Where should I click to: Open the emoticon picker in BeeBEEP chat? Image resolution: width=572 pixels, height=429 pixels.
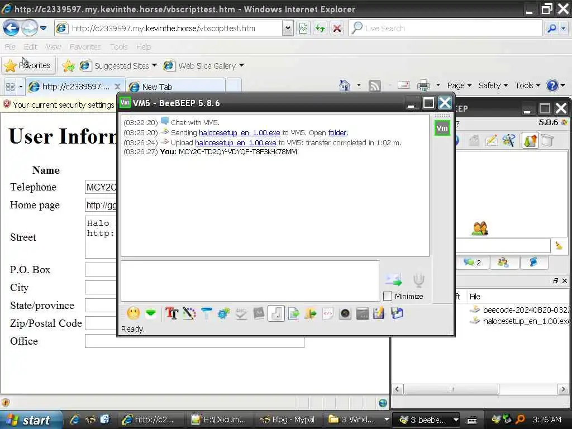point(133,313)
